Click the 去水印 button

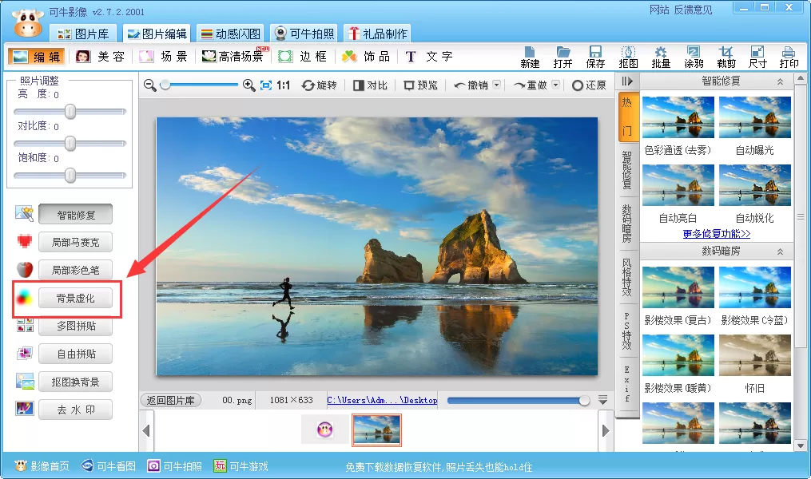(76, 410)
